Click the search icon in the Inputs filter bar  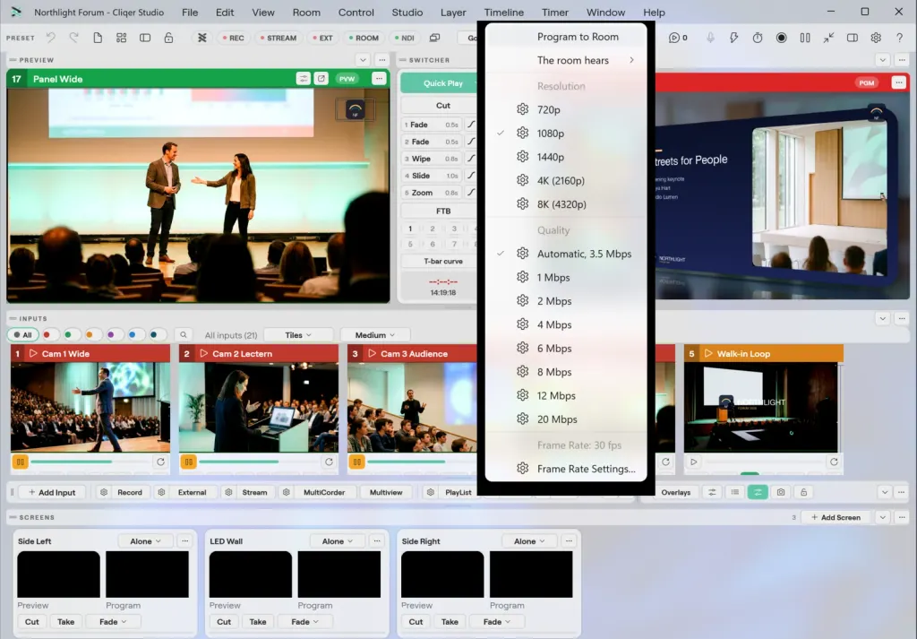(183, 334)
